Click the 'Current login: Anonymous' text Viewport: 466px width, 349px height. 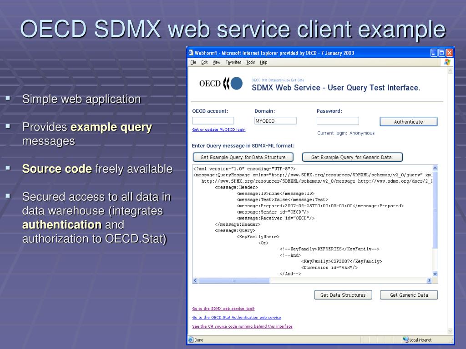click(x=346, y=133)
